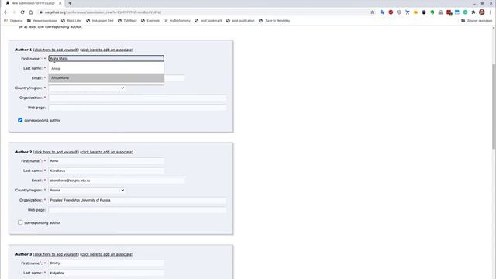Go back to the previous page
The image size is (496, 279).
click(6, 12)
